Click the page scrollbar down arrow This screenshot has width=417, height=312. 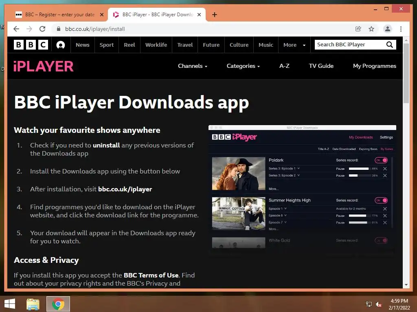click(x=406, y=285)
